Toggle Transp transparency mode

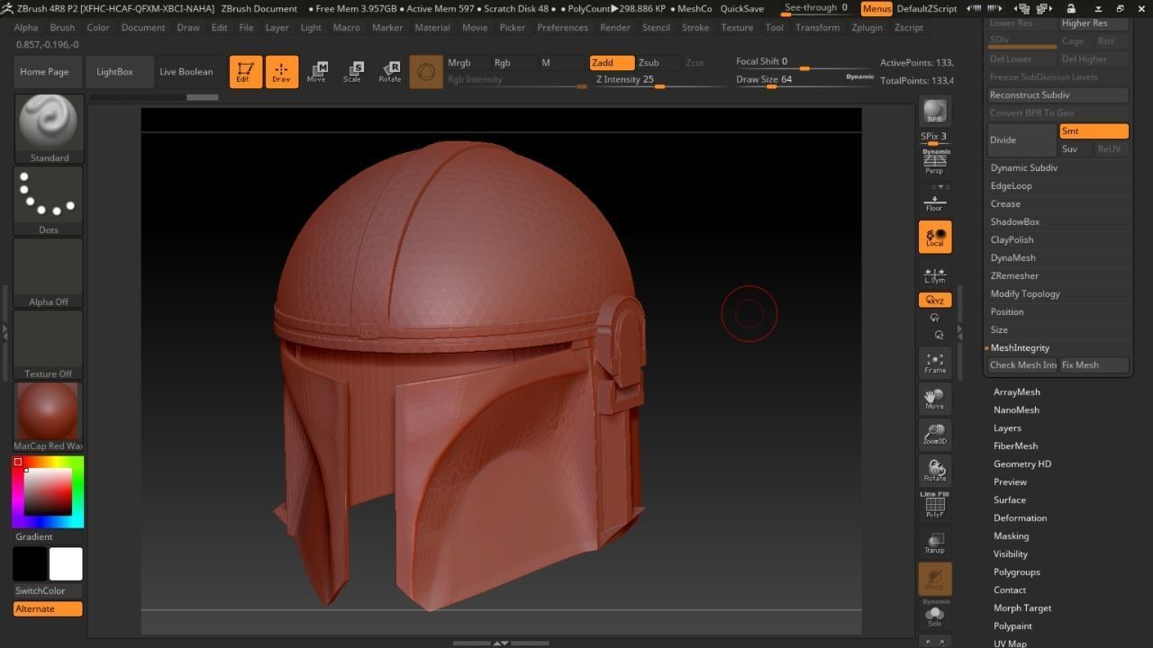point(935,544)
